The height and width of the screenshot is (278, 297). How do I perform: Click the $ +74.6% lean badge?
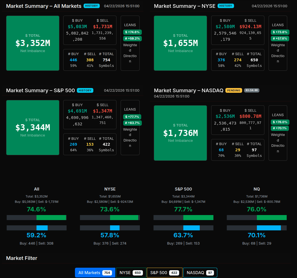coord(132,32)
